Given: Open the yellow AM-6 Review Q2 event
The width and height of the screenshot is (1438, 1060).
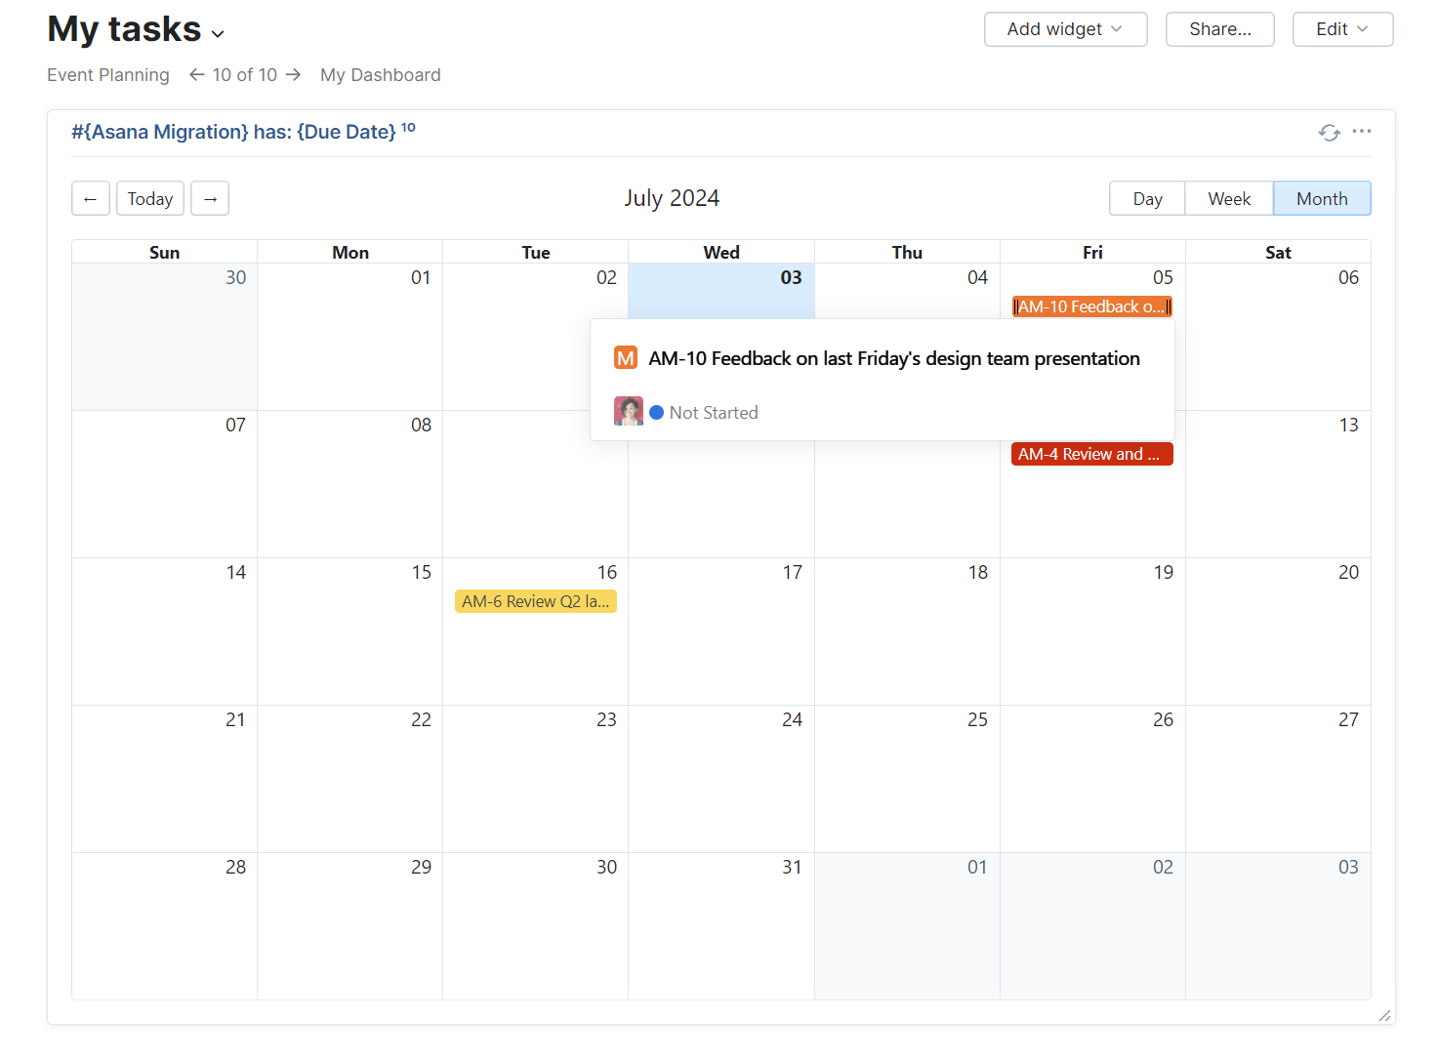Looking at the screenshot, I should coord(535,601).
